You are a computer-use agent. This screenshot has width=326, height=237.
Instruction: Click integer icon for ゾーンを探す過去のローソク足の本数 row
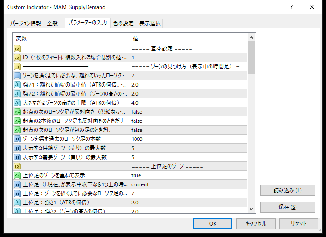(17, 139)
